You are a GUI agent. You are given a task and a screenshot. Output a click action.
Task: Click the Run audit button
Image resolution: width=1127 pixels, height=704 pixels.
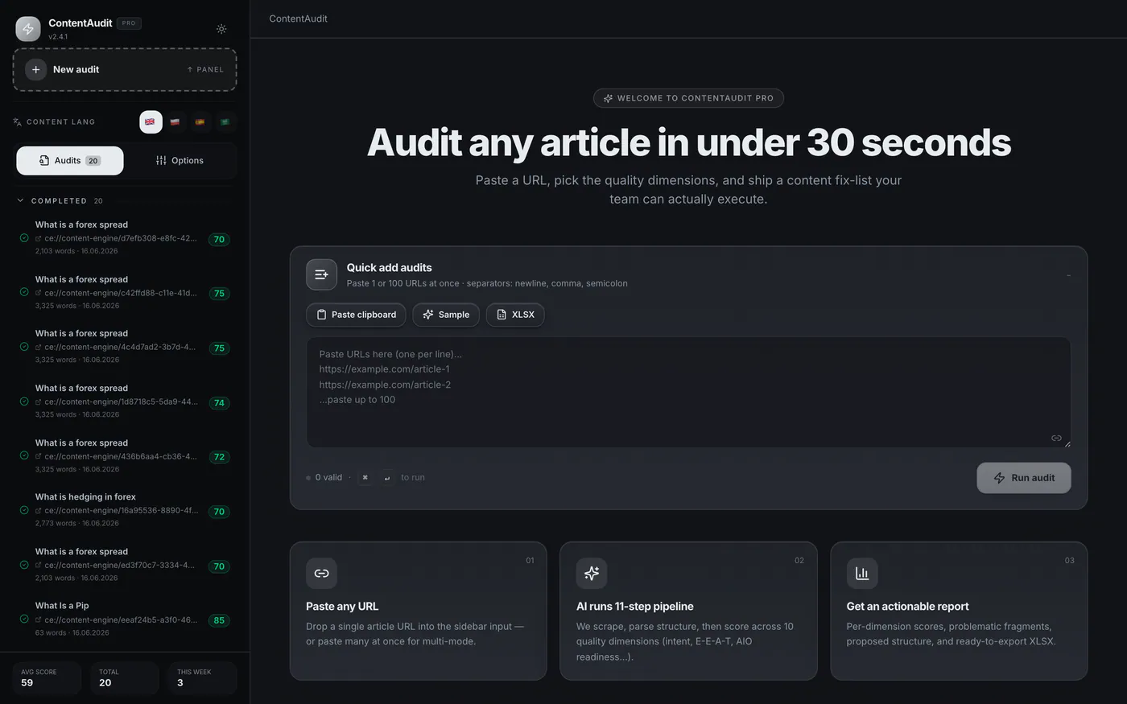coord(1024,478)
